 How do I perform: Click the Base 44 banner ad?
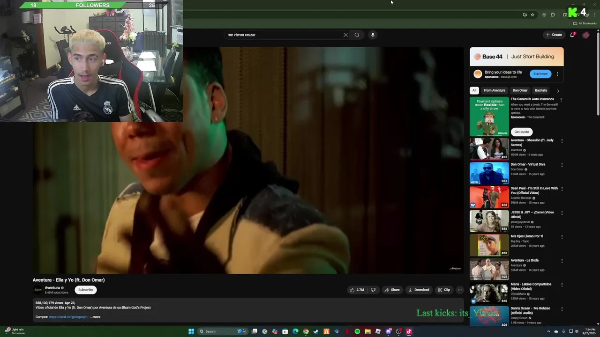pyautogui.click(x=517, y=57)
